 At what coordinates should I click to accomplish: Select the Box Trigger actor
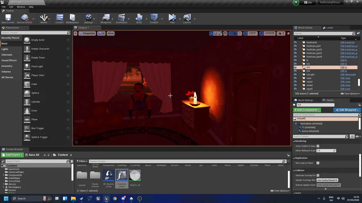point(47,128)
